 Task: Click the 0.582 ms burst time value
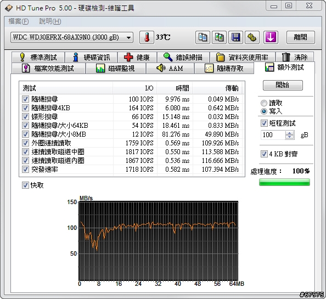pyautogui.click(x=177, y=170)
